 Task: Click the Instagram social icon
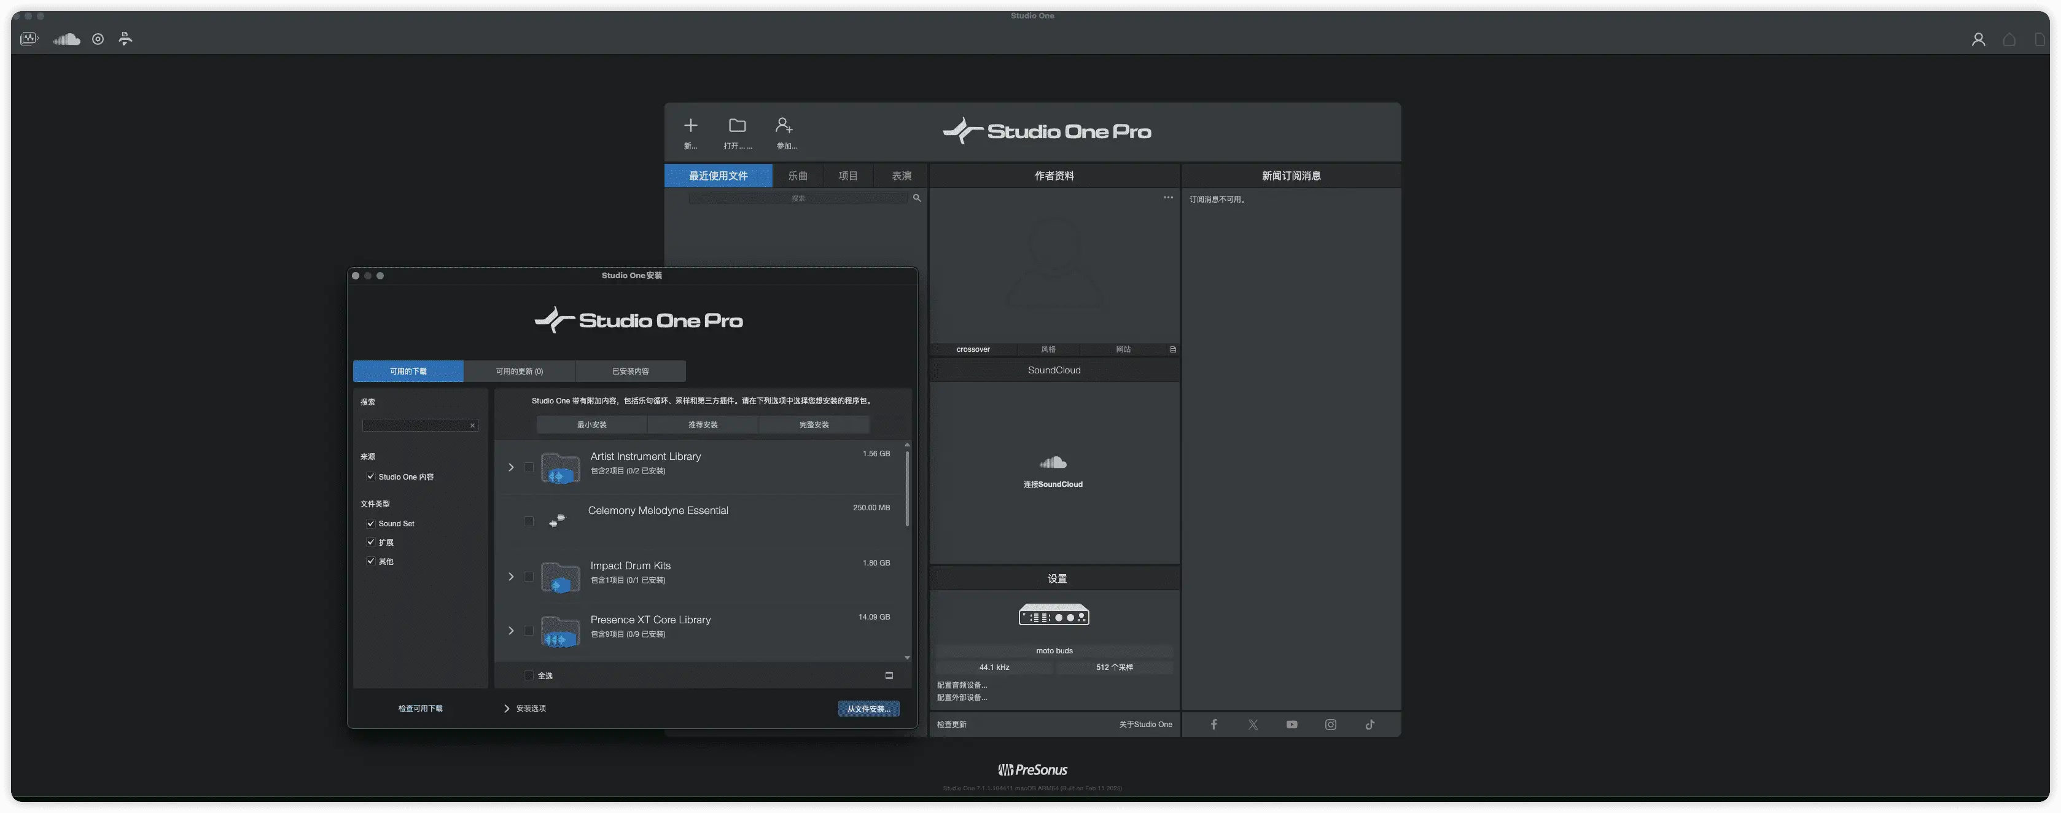click(1331, 724)
